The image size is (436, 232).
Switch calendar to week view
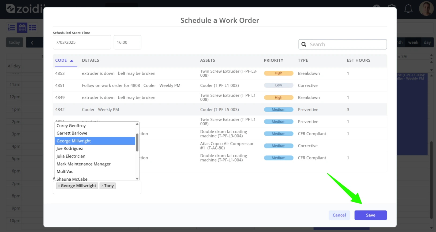pyautogui.click(x=413, y=42)
